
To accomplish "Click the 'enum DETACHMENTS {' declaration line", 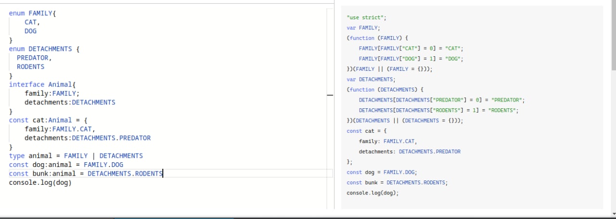I will click(44, 49).
